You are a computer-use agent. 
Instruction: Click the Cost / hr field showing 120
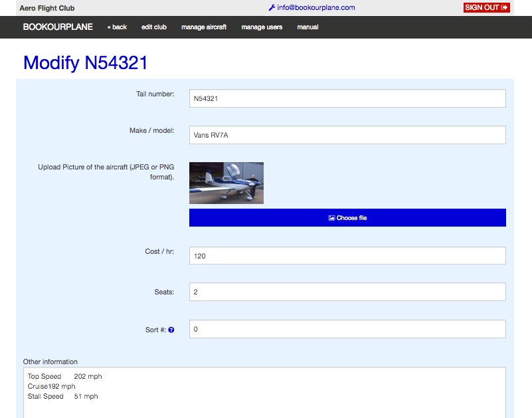(347, 256)
